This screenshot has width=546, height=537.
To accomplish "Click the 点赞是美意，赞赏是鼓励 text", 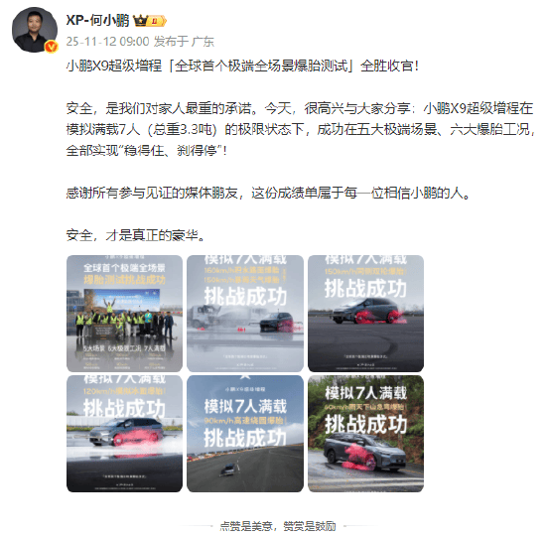I will tap(278, 525).
